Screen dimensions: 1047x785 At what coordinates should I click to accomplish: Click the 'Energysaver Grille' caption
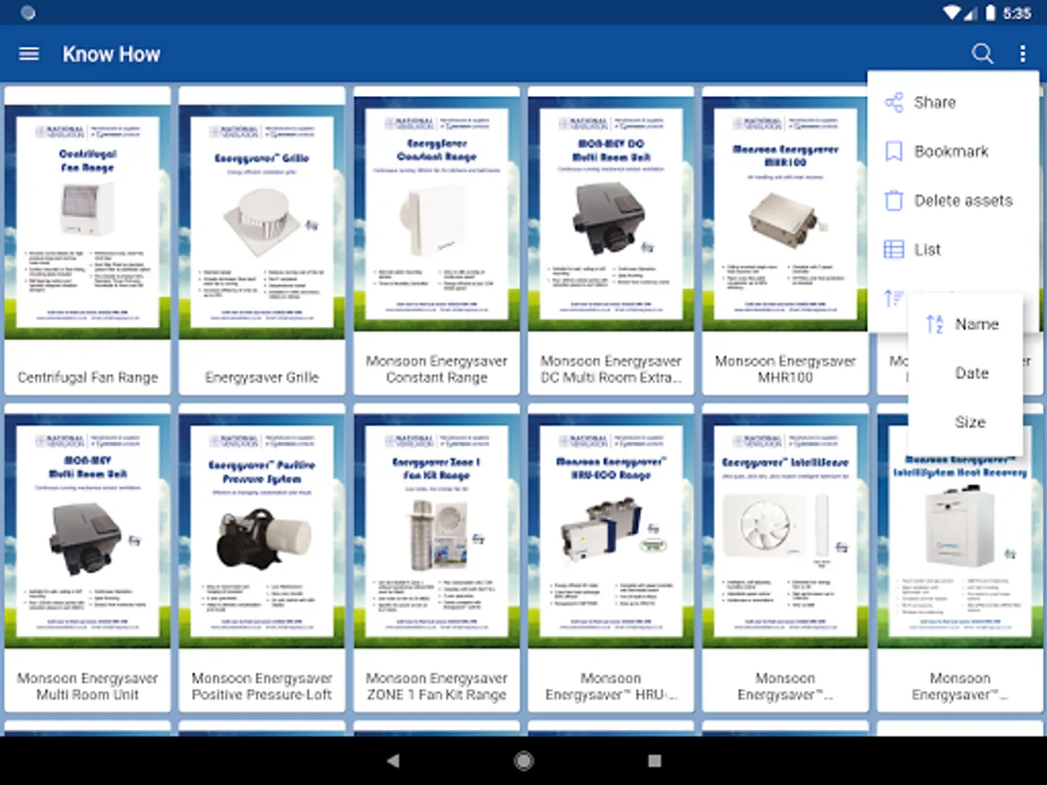[x=262, y=378]
